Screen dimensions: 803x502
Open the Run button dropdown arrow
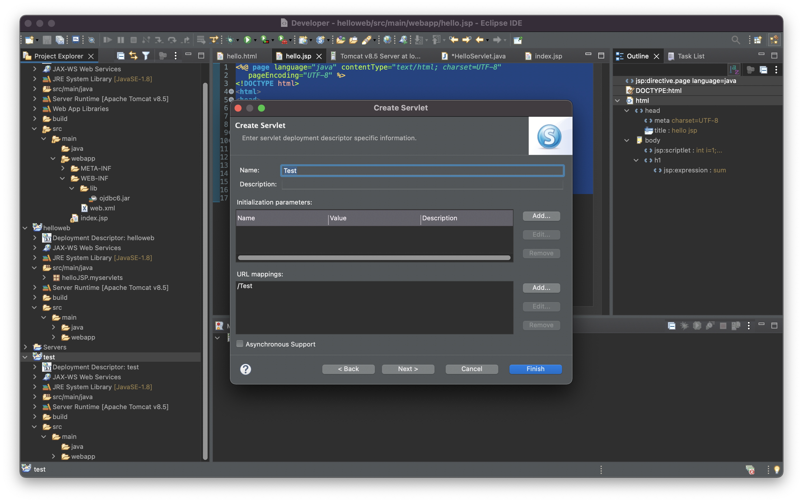pos(256,40)
